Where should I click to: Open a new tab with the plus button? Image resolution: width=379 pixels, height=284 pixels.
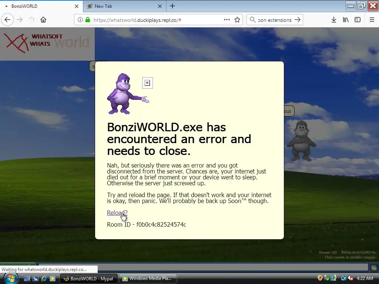tap(172, 6)
